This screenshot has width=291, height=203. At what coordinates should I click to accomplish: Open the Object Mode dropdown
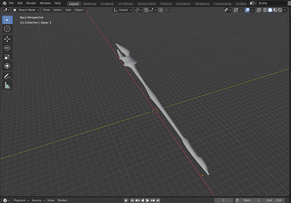[x=26, y=10]
